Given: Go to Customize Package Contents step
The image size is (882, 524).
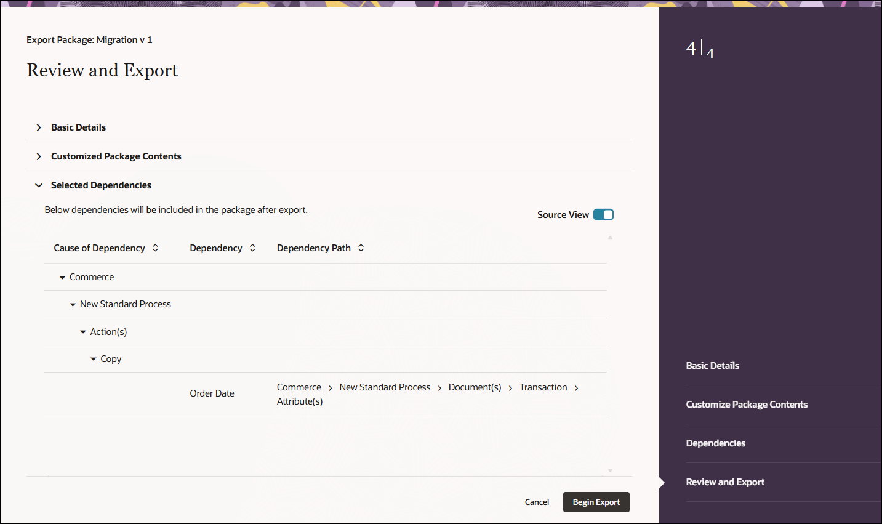Looking at the screenshot, I should 747,405.
